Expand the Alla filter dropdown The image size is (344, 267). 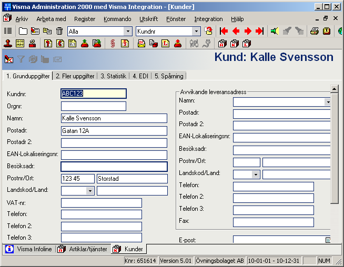(x=128, y=32)
